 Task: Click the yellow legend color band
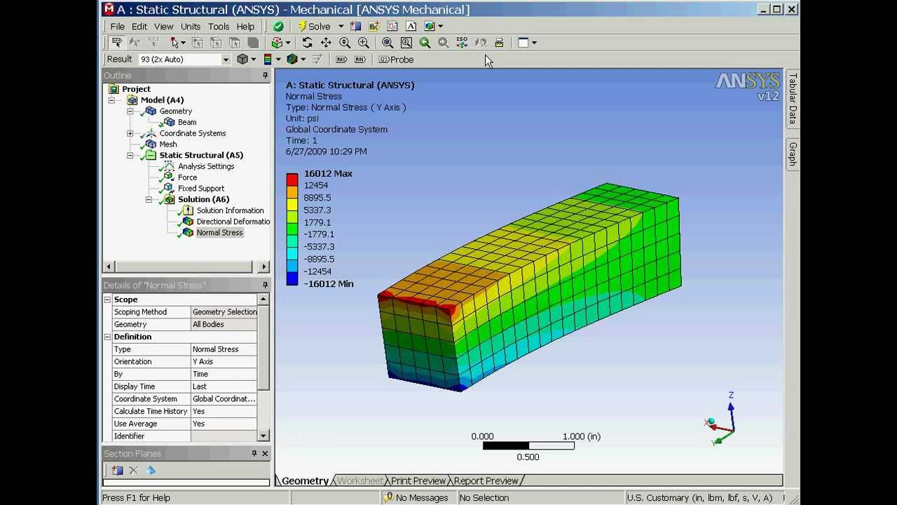click(x=292, y=204)
